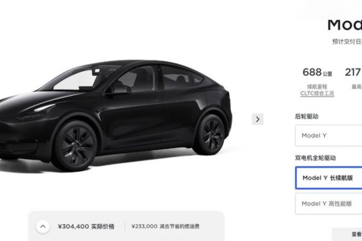Image resolution: width=362 pixels, height=241 pixels.
Task: Click the next image arrow beside the car
Action: click(x=258, y=119)
